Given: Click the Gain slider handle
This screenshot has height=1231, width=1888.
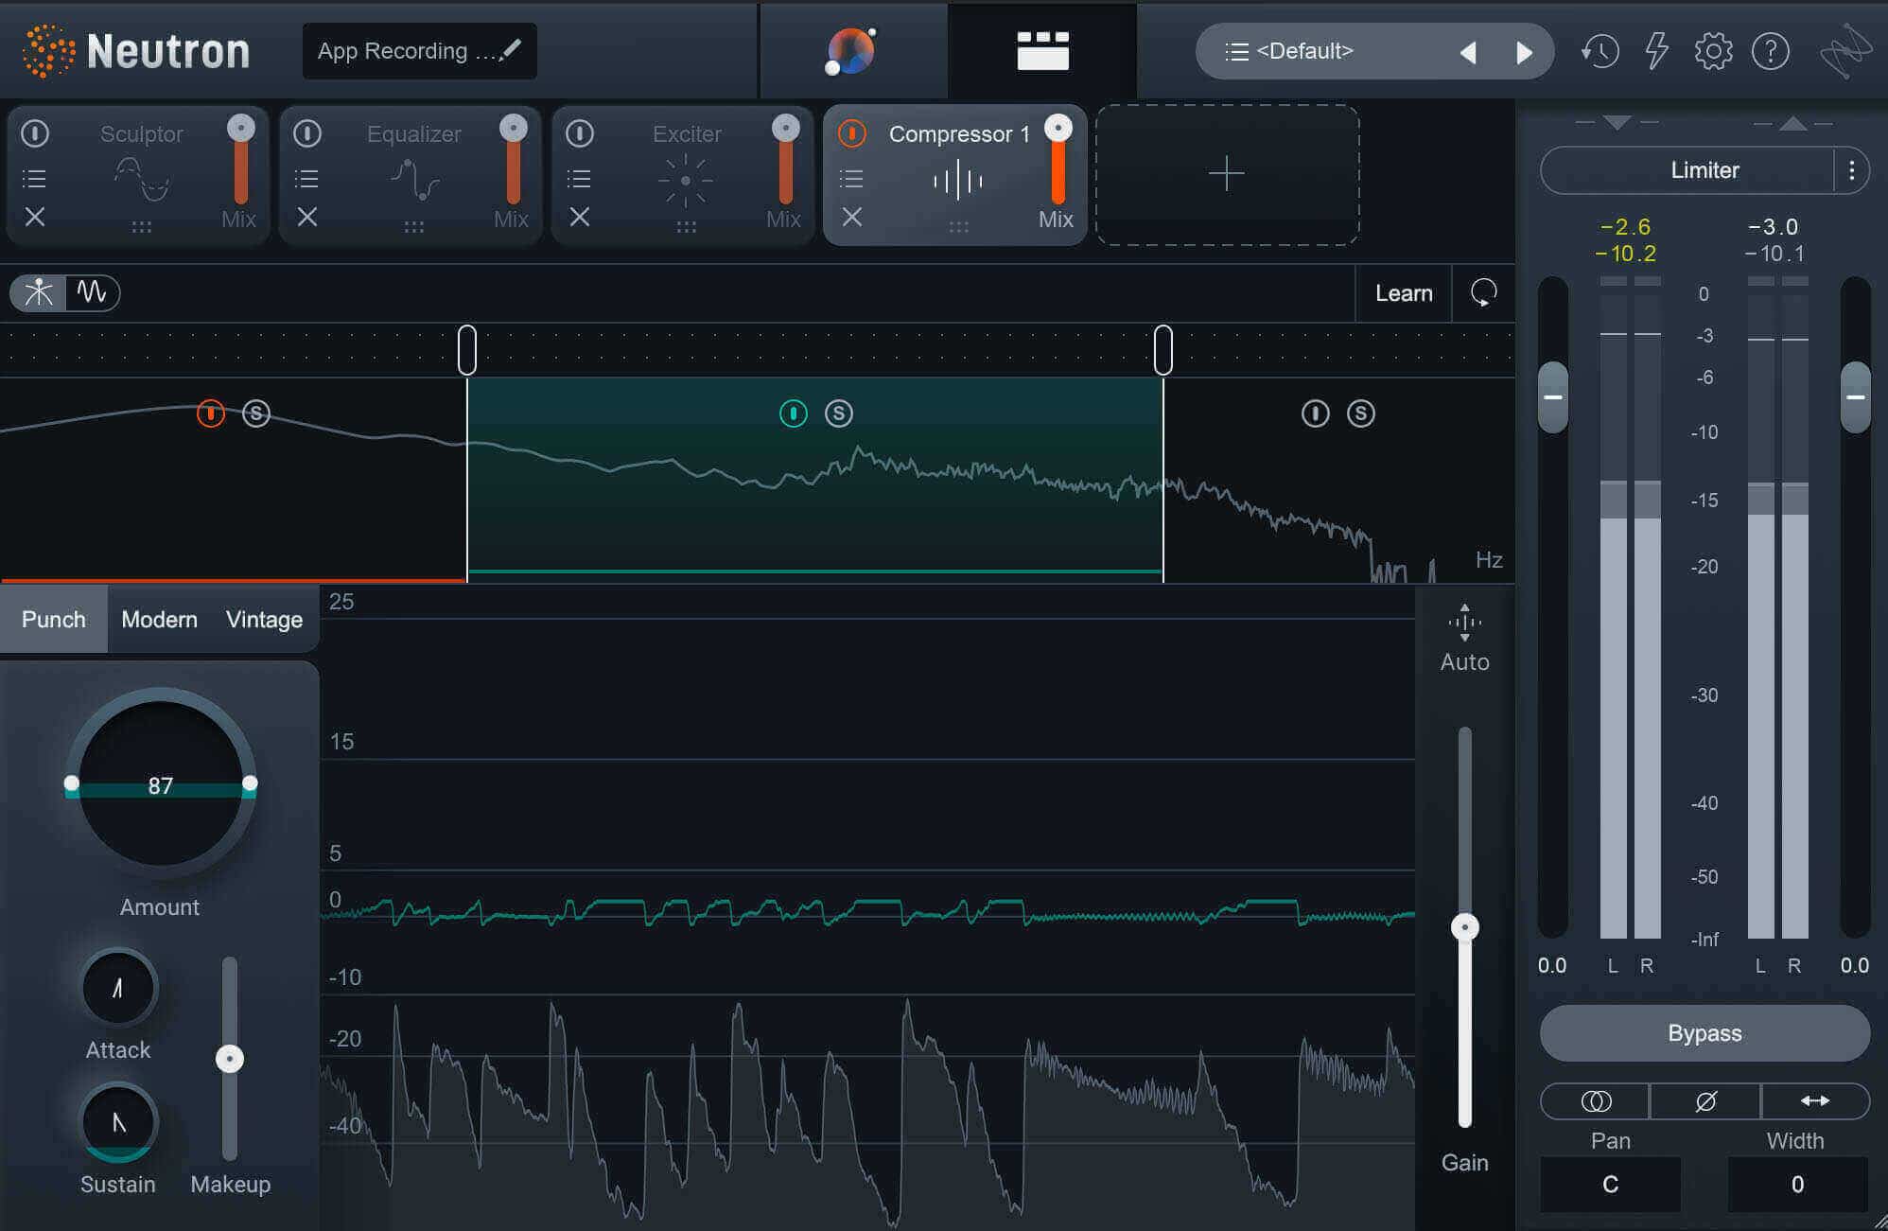Looking at the screenshot, I should 1464,927.
